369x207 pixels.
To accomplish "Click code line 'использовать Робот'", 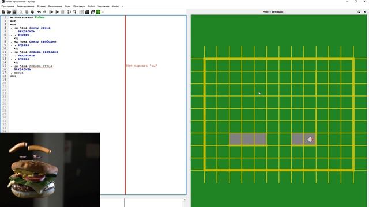I will pyautogui.click(x=27, y=17).
